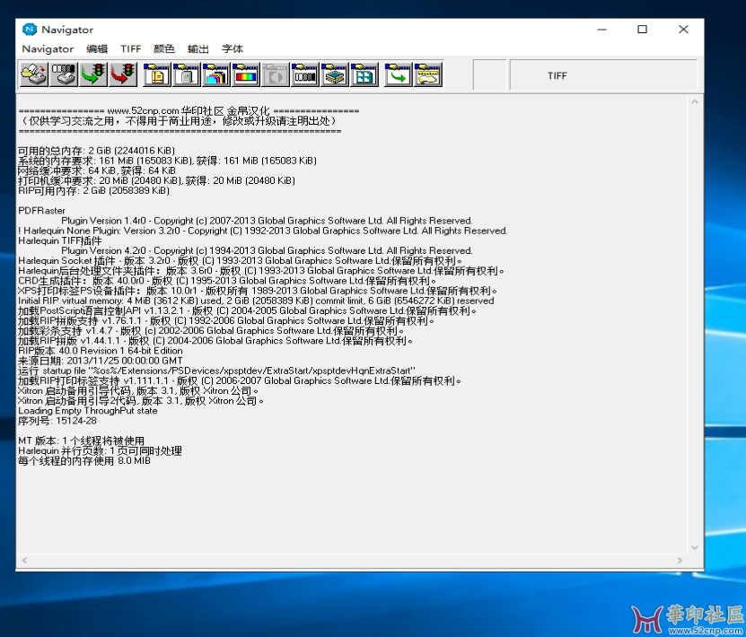This screenshot has height=637, width=746.
Task: Click the '系统的内存要求: 161 MiB' line
Action: [x=168, y=161]
